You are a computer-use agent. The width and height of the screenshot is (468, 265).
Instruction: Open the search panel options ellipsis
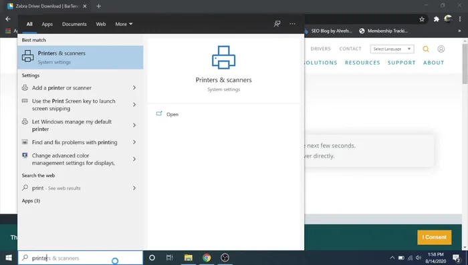coord(292,24)
